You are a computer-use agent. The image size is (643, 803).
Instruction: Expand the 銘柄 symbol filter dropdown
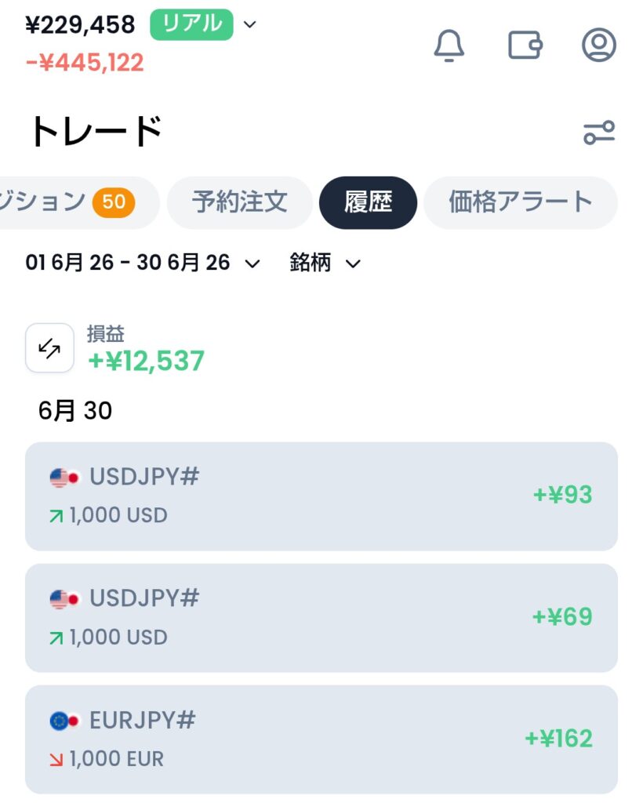pyautogui.click(x=325, y=263)
